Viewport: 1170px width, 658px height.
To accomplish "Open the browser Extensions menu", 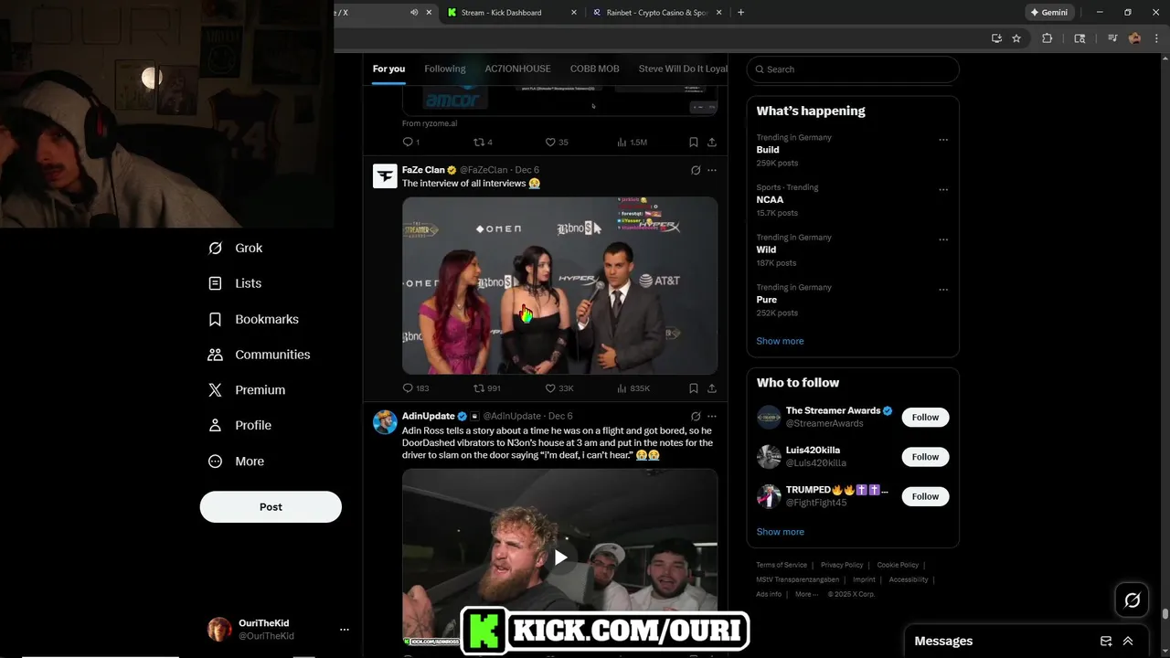I will pyautogui.click(x=1048, y=38).
